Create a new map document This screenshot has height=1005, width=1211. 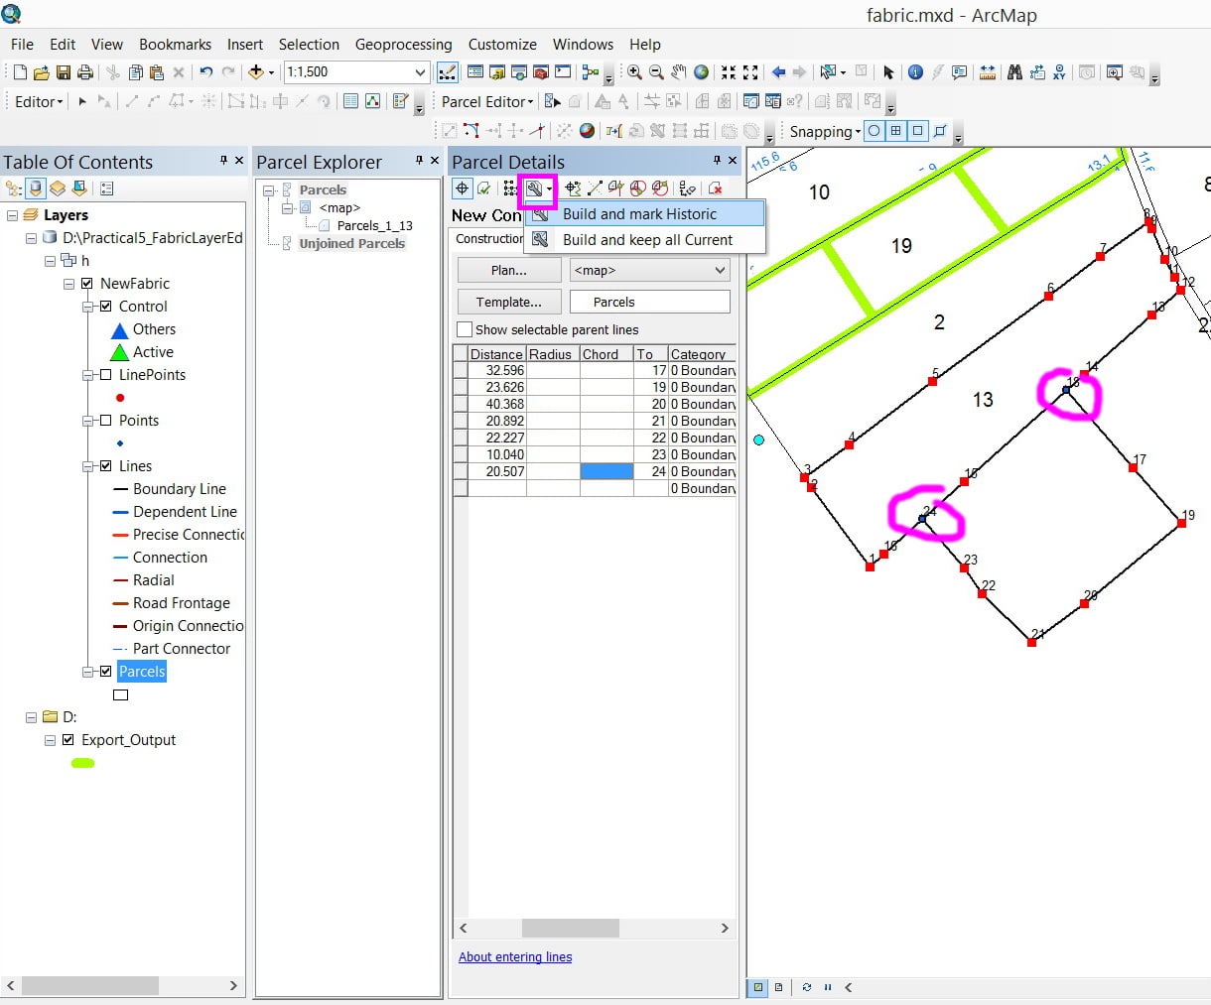coord(20,72)
